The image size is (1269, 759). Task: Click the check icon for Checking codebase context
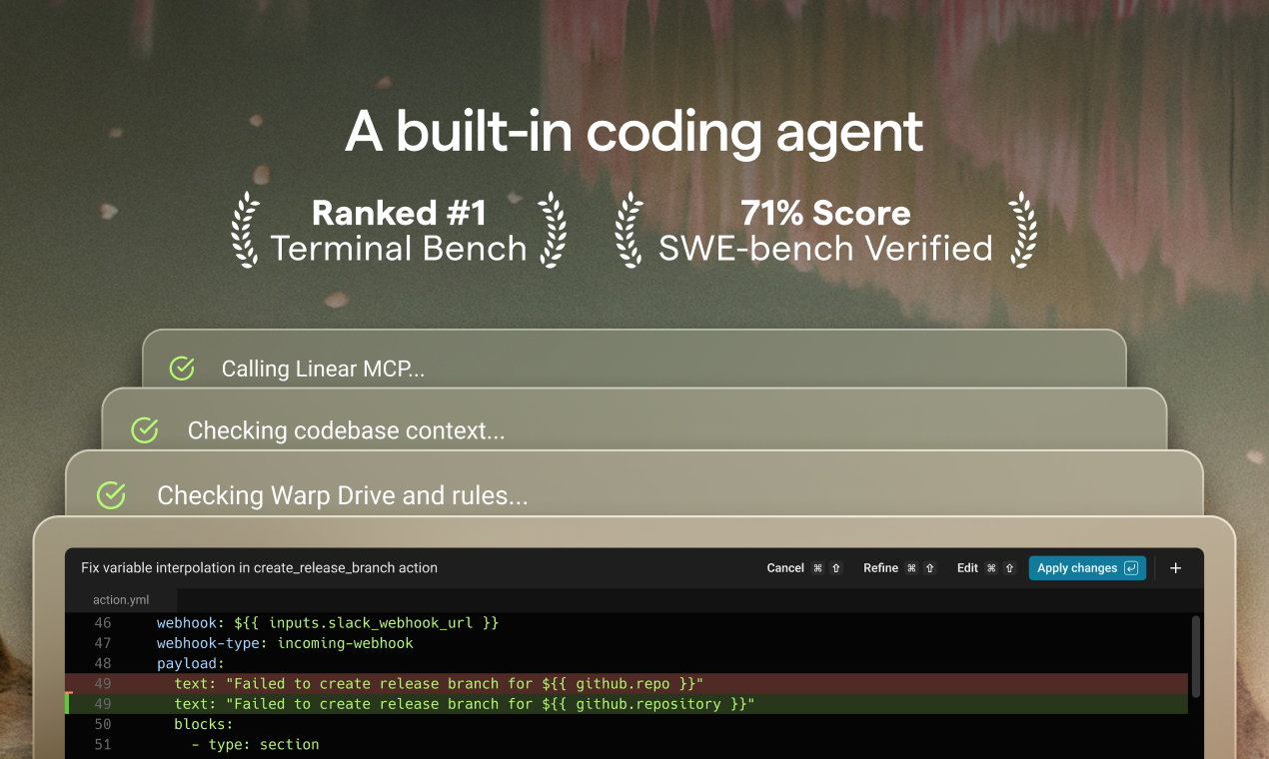coord(145,430)
